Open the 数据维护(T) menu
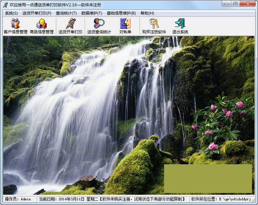 tap(92, 13)
